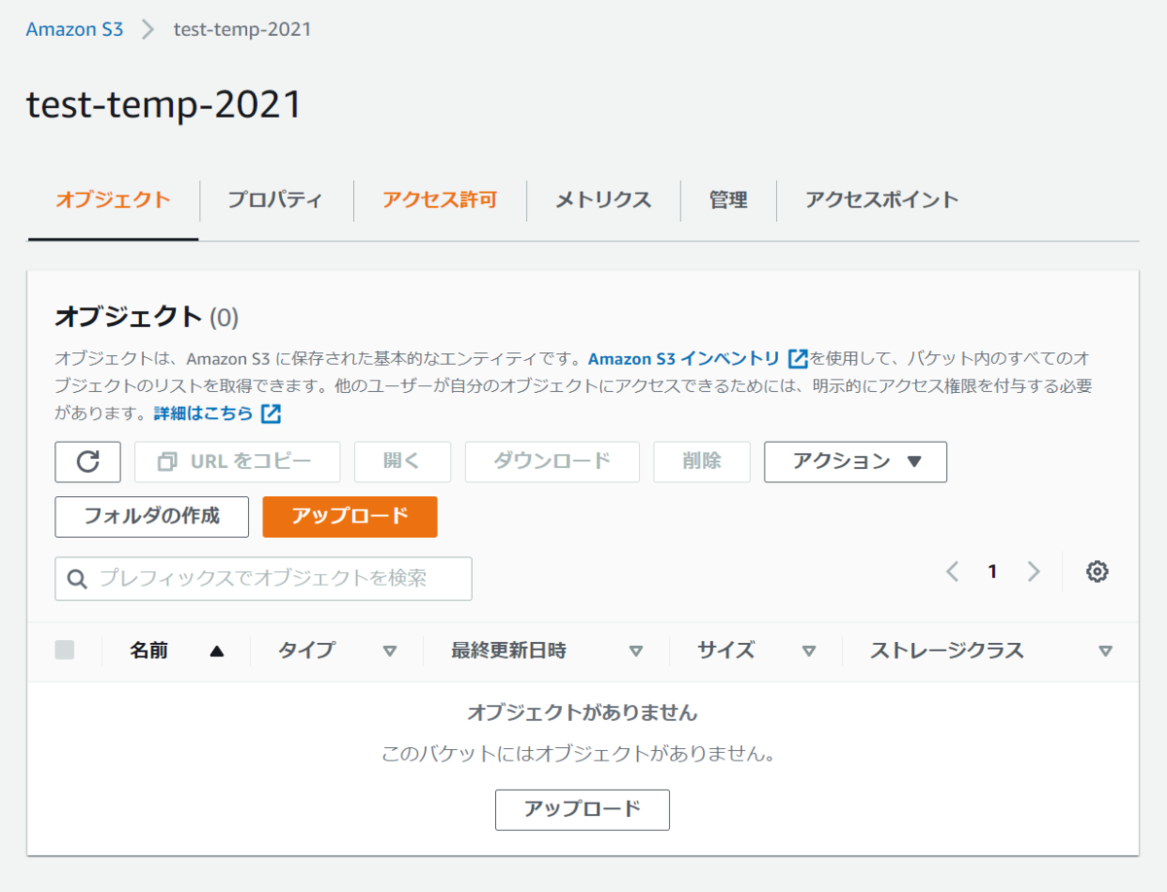Image resolution: width=1167 pixels, height=892 pixels.
Task: Open the table settings gear icon
Action: point(1098,572)
